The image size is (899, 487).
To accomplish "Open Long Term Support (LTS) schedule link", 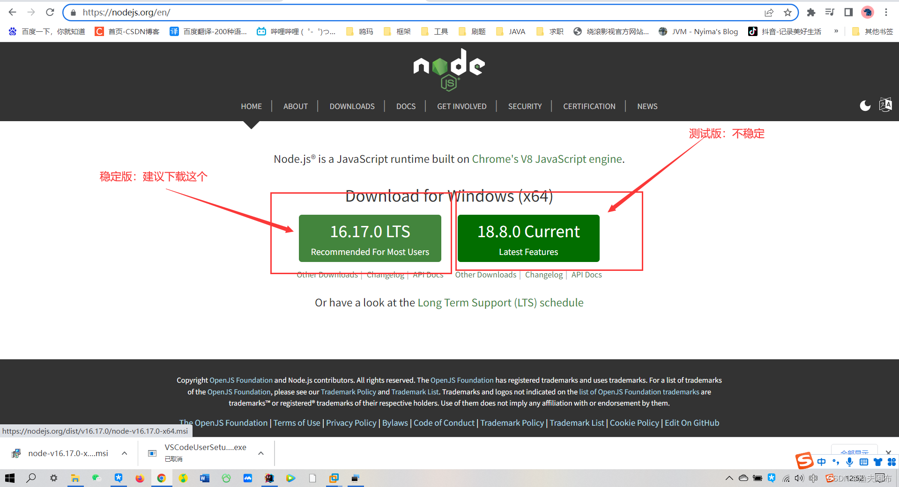I will pyautogui.click(x=500, y=303).
